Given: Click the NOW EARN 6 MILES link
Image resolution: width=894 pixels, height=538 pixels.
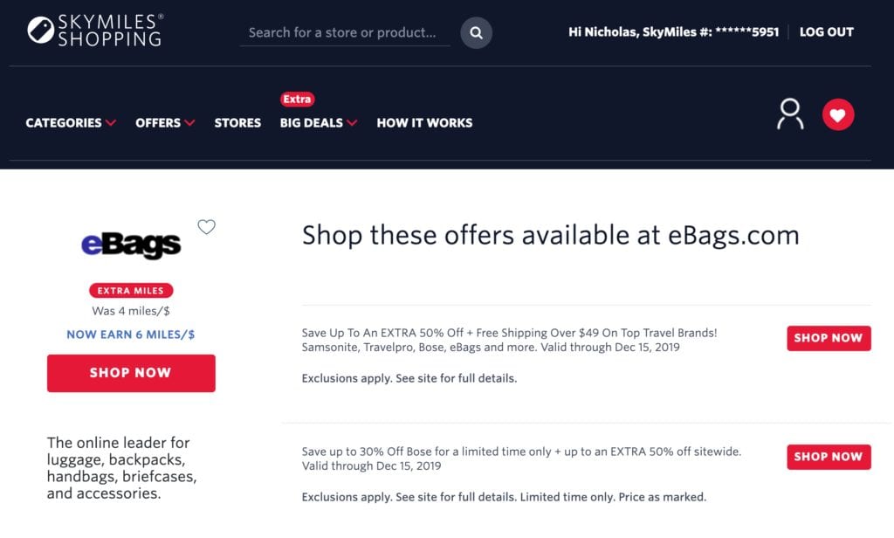Looking at the screenshot, I should pyautogui.click(x=129, y=334).
